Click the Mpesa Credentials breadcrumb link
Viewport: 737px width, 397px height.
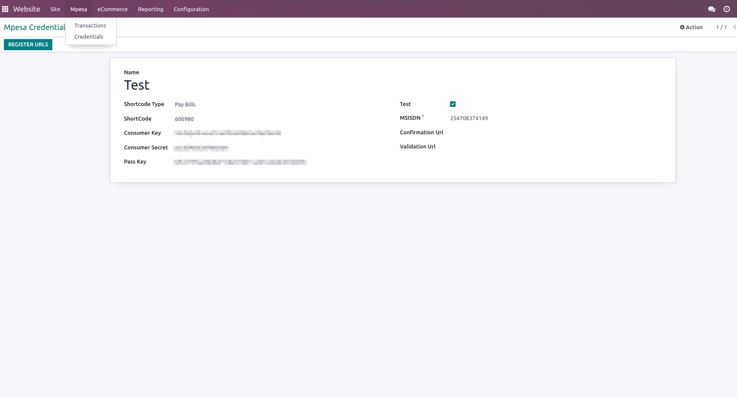click(x=34, y=27)
